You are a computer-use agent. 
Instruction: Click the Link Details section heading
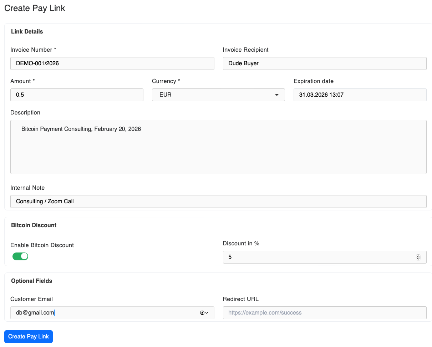click(x=27, y=31)
